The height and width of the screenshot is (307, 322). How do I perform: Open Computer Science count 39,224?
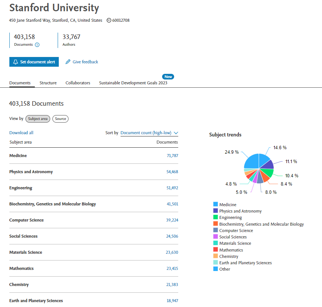pos(172,220)
